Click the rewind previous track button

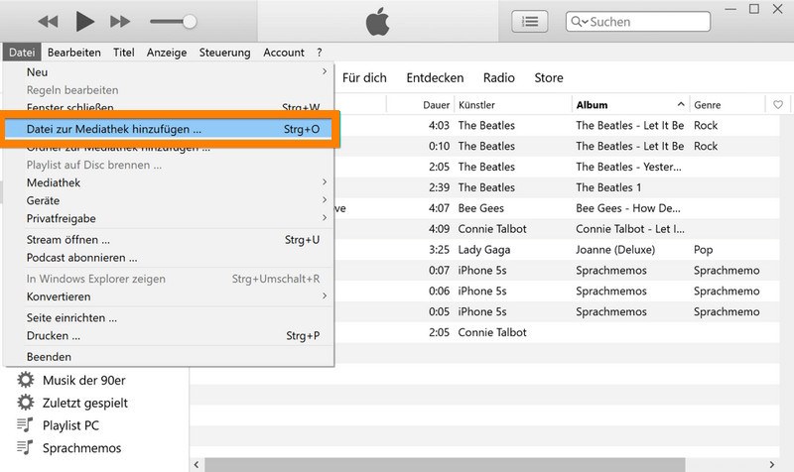point(48,22)
